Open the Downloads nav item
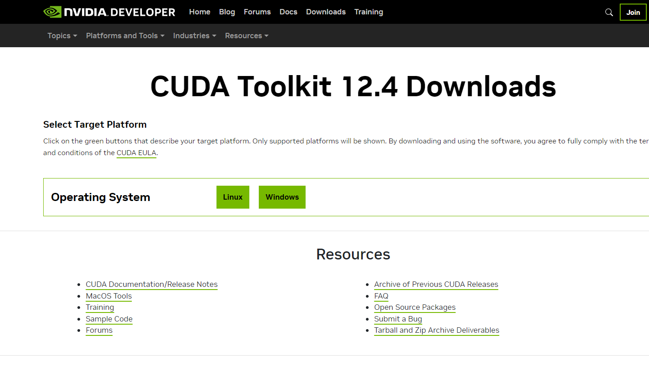The width and height of the screenshot is (649, 366). click(326, 12)
